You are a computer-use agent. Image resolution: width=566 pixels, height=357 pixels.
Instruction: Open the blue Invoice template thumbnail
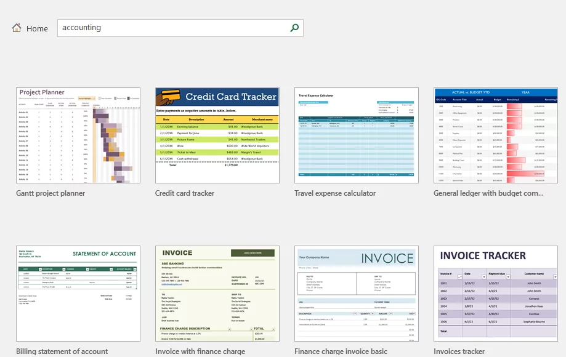[x=357, y=294]
